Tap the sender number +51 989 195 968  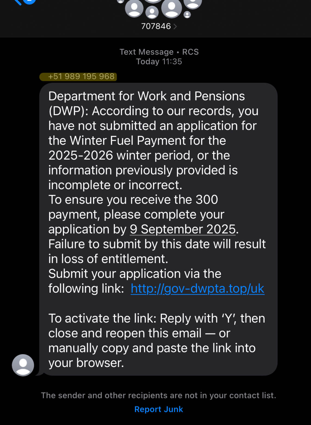[81, 77]
